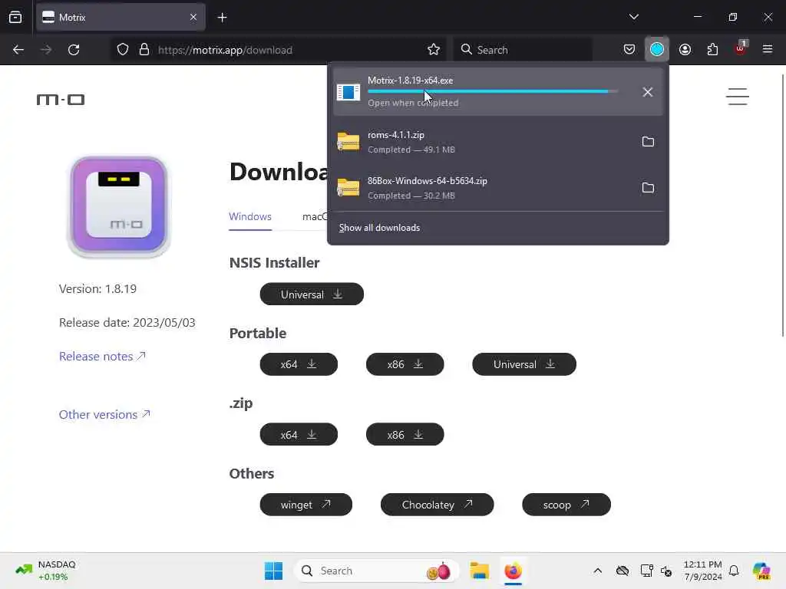Image resolution: width=786 pixels, height=589 pixels.
Task: Click the Motrix-1.8.19-x64.exe file icon
Action: click(348, 92)
